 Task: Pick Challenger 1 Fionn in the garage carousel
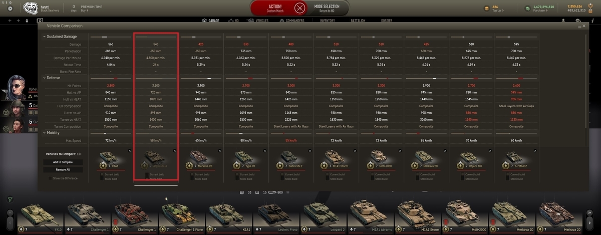click(x=183, y=216)
